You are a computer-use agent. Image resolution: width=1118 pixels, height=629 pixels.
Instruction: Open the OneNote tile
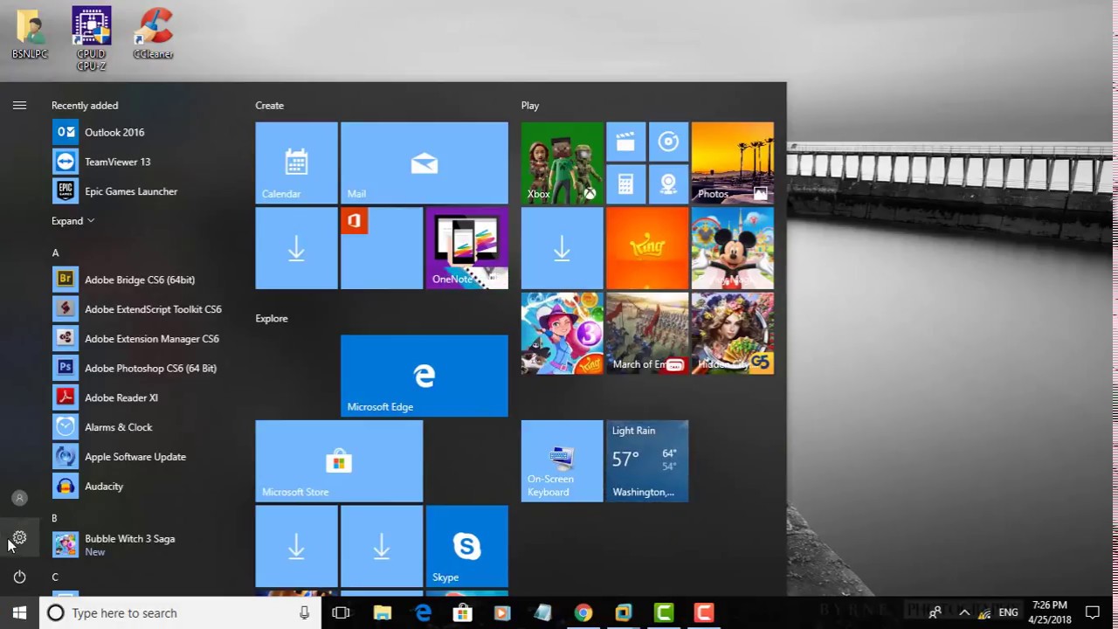(467, 248)
